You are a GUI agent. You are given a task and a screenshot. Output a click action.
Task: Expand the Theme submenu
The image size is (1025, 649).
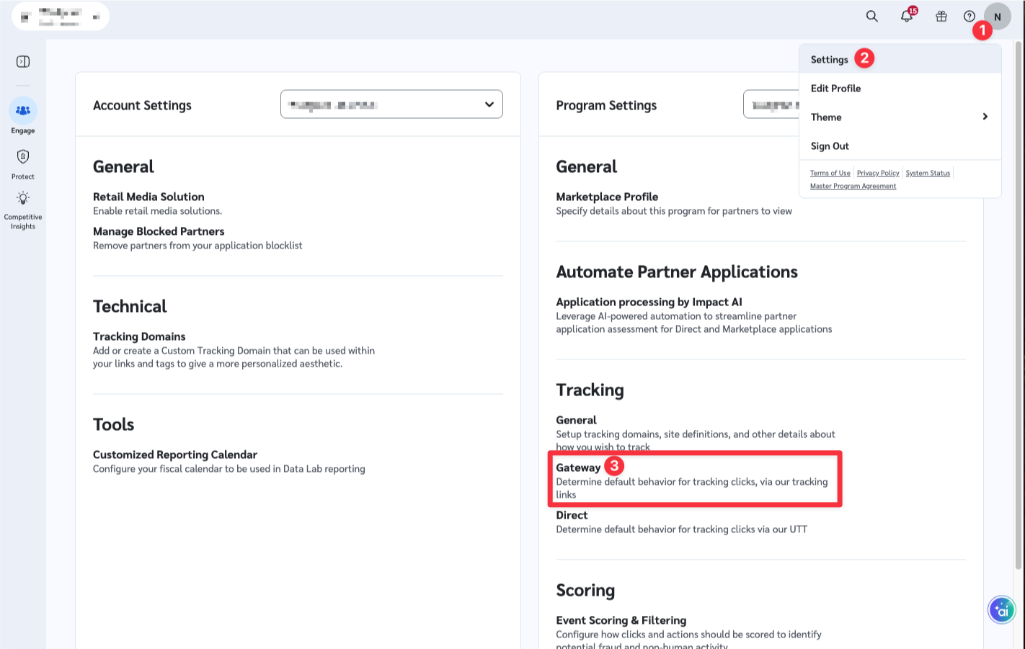point(900,117)
